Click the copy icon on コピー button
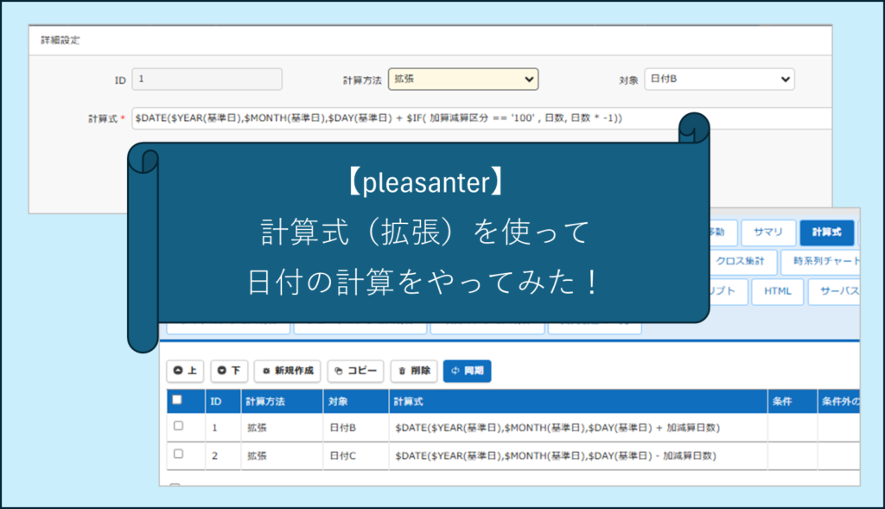The image size is (885, 509). [339, 371]
